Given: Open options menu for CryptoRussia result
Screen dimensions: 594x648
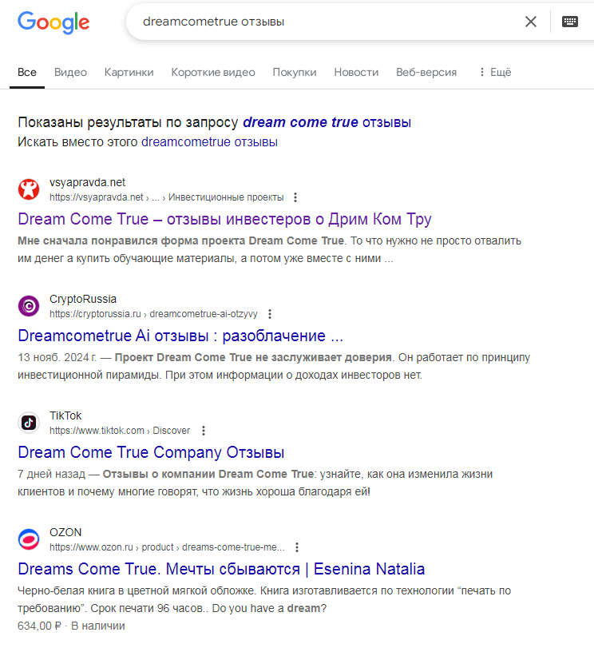Looking at the screenshot, I should (270, 314).
